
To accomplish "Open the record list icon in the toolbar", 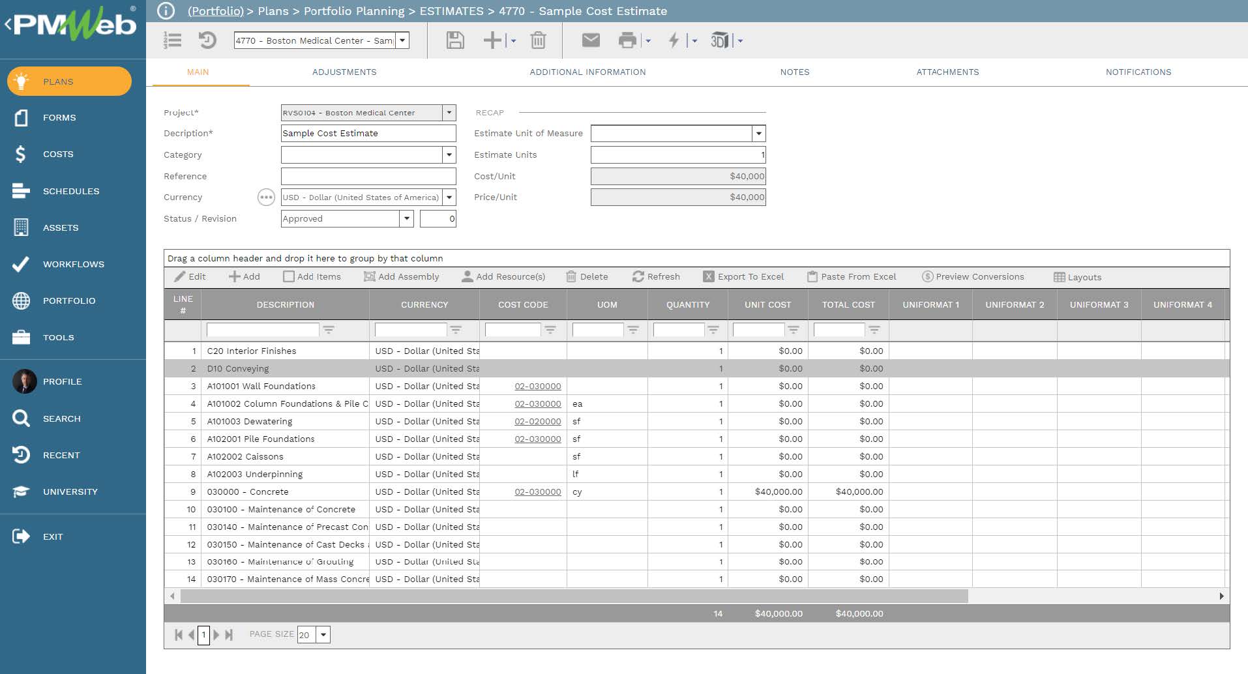I will click(x=173, y=40).
